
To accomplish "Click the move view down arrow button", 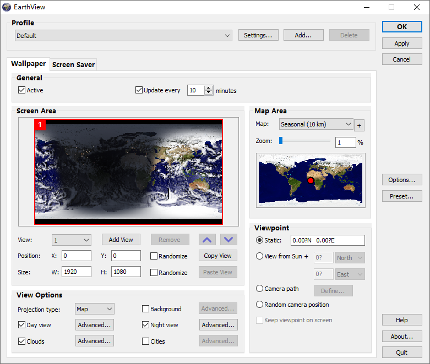I will click(x=228, y=240).
